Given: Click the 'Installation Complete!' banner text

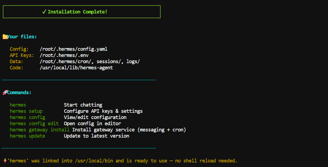Looking at the screenshot, I should (x=78, y=12).
